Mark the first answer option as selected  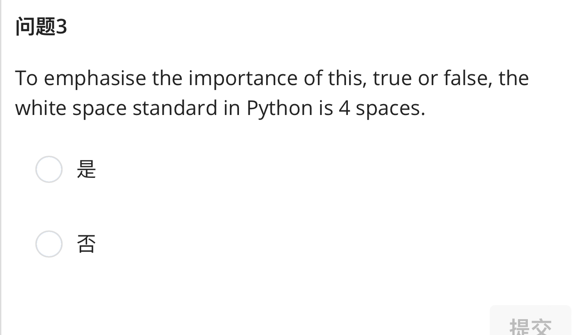pyautogui.click(x=49, y=169)
